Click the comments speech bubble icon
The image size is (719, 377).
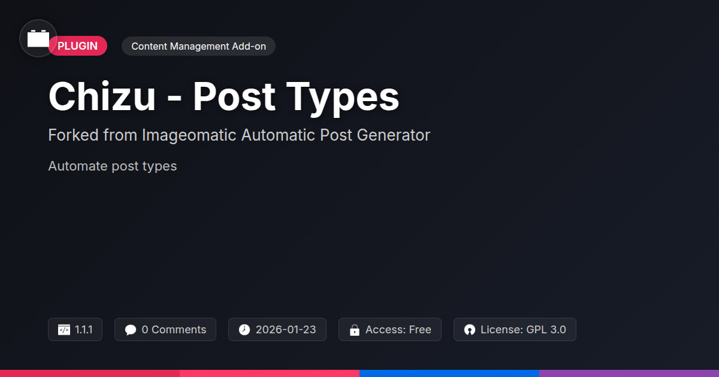click(x=130, y=330)
